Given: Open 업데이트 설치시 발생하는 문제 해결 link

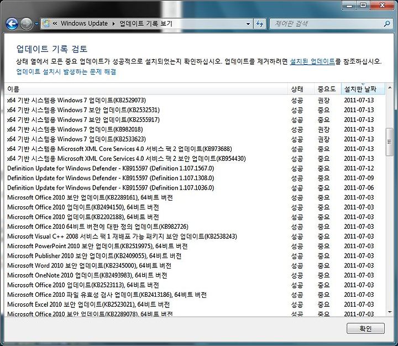Looking at the screenshot, I should click(x=66, y=72).
